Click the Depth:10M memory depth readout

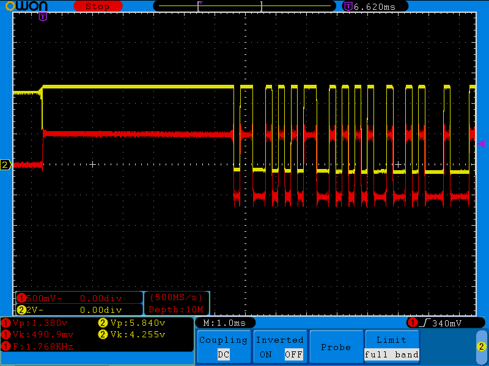[x=177, y=310]
